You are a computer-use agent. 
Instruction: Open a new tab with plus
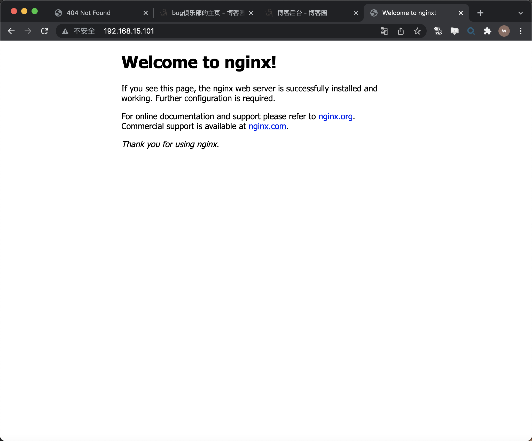(x=480, y=13)
